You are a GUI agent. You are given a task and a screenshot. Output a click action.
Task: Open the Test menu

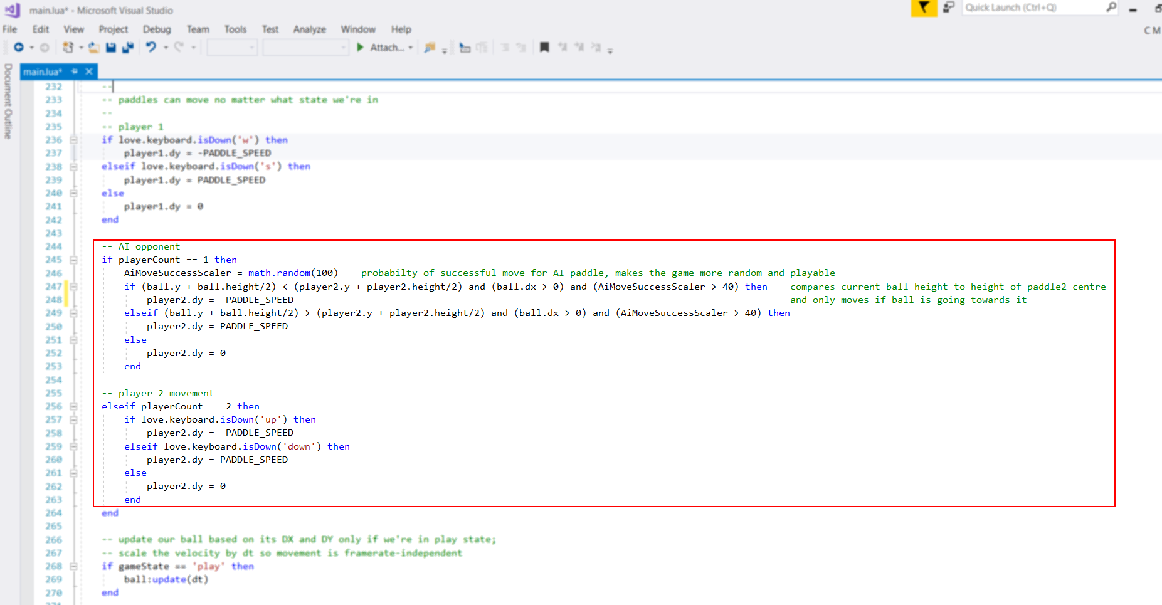pos(270,29)
